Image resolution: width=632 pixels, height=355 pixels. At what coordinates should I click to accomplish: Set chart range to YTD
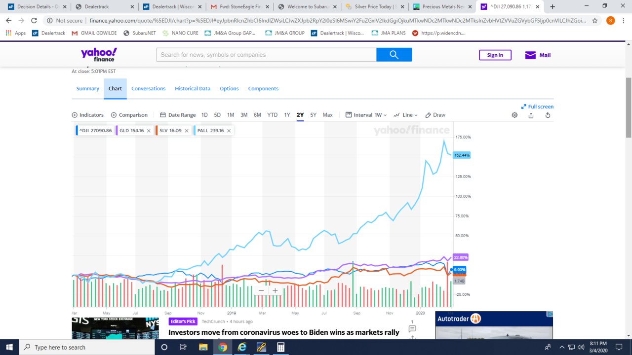tap(272, 115)
